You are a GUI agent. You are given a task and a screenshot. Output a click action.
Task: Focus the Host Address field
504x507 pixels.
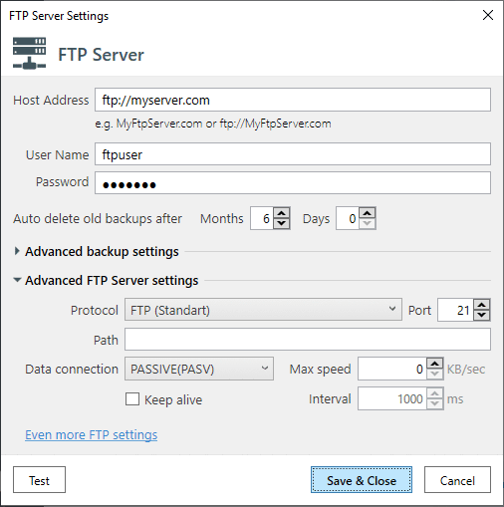click(x=293, y=100)
